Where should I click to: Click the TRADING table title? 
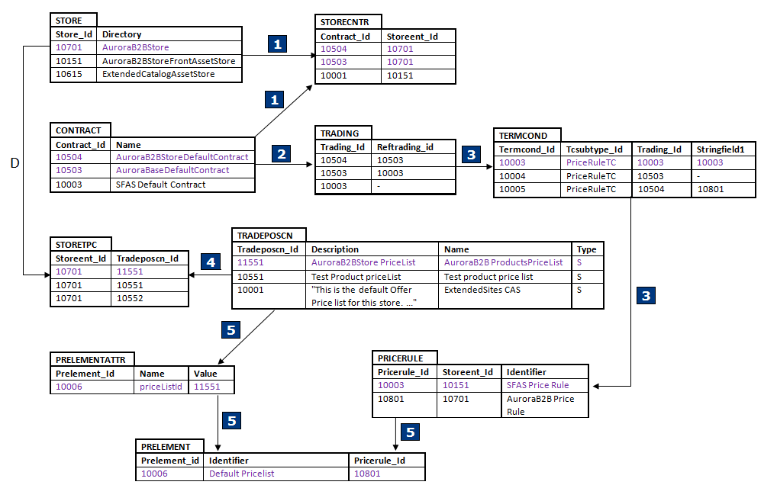[340, 133]
